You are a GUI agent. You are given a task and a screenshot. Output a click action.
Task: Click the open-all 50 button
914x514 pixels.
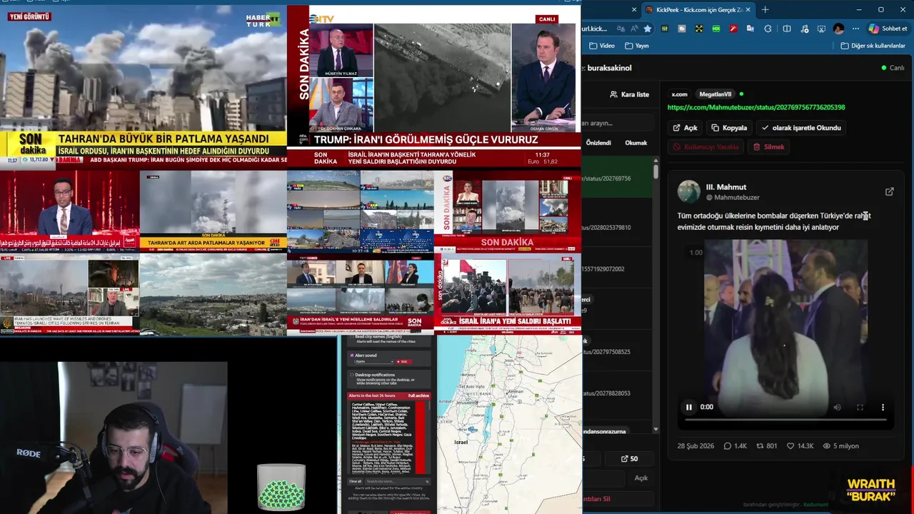pyautogui.click(x=629, y=459)
